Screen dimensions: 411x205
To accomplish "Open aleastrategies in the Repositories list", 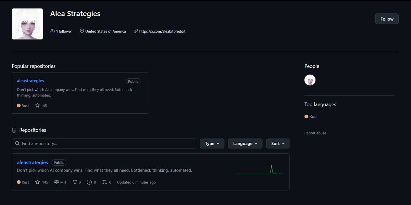I will (x=33, y=163).
